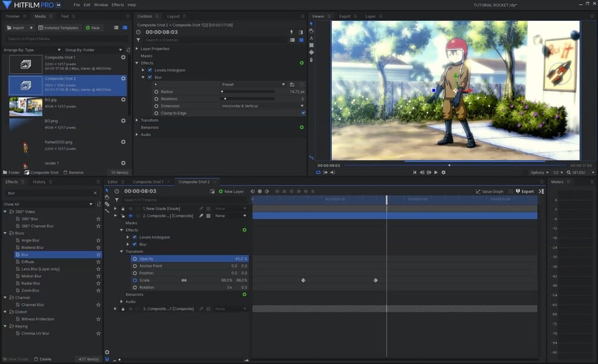Open Dimension Horizontal & Vertical dropdown

[263, 106]
